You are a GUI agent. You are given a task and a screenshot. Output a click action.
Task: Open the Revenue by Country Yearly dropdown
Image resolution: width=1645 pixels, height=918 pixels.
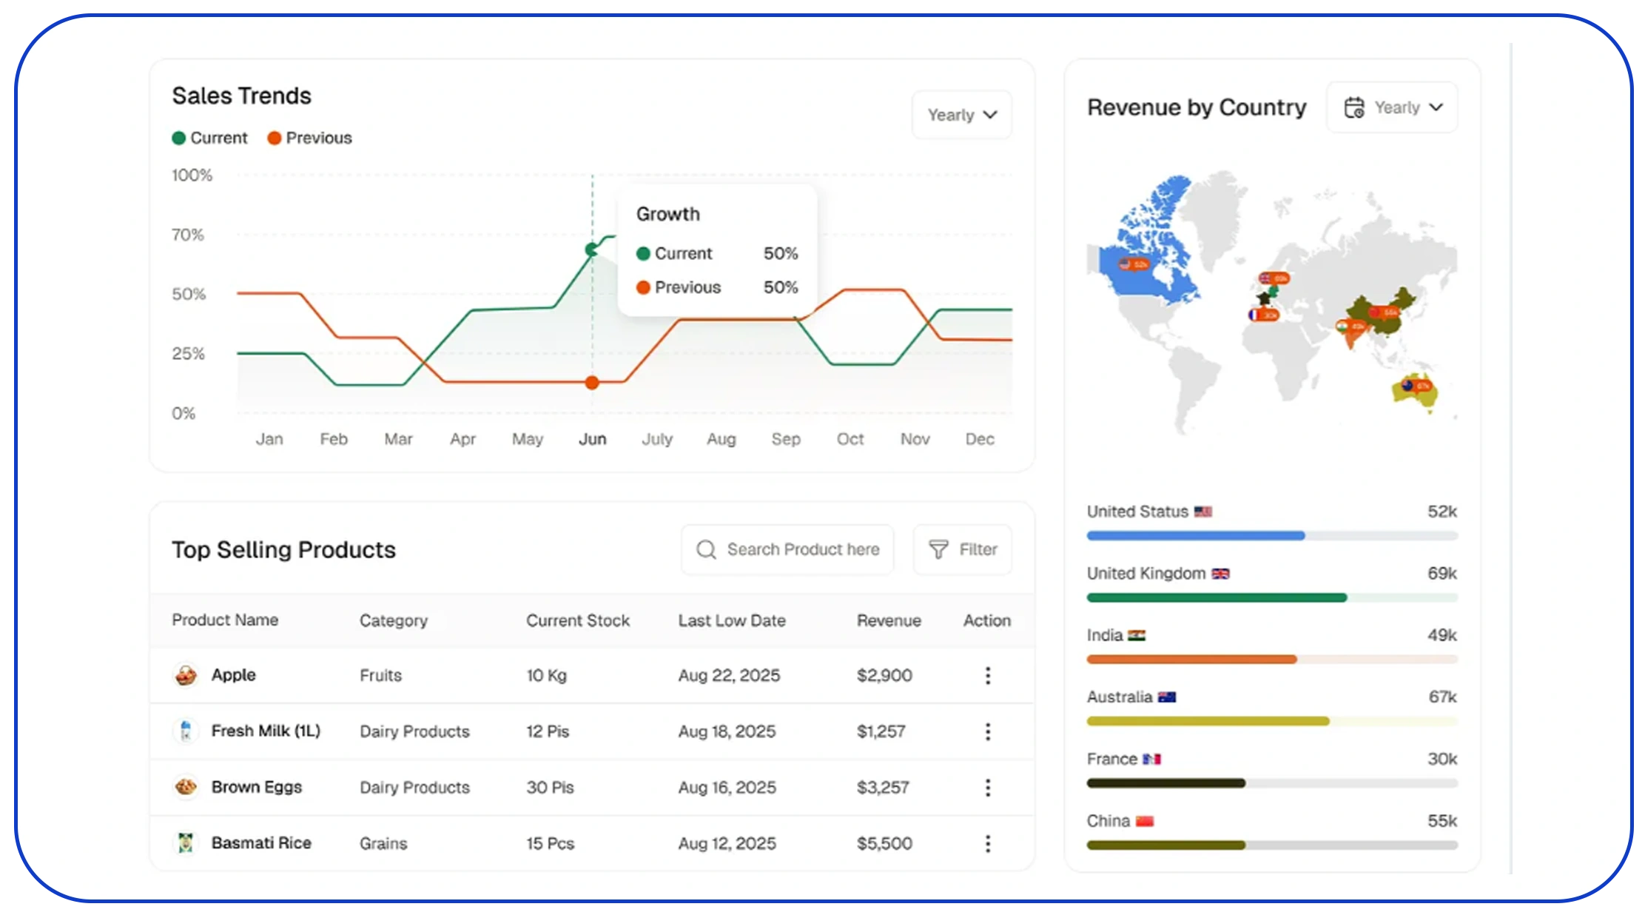(1392, 107)
